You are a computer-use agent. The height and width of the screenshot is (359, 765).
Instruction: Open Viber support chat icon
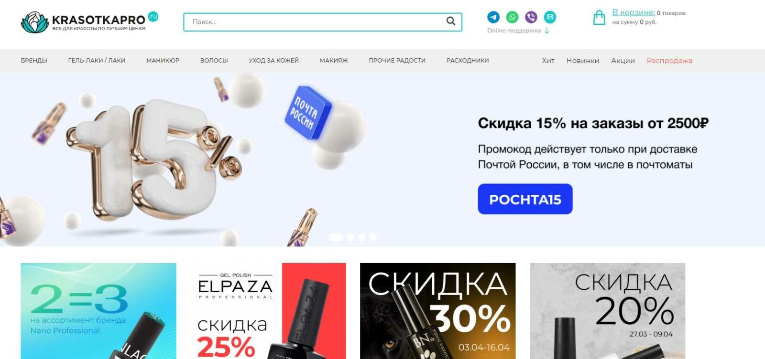531,17
